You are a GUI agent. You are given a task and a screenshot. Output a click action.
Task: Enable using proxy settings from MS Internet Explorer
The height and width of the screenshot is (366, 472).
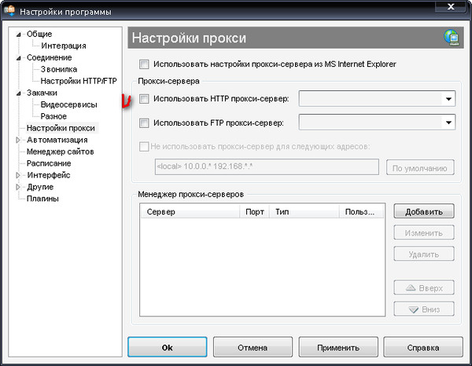click(x=144, y=64)
